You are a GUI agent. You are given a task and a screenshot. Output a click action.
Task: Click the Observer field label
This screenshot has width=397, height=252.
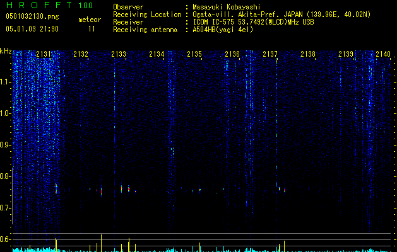(x=128, y=7)
